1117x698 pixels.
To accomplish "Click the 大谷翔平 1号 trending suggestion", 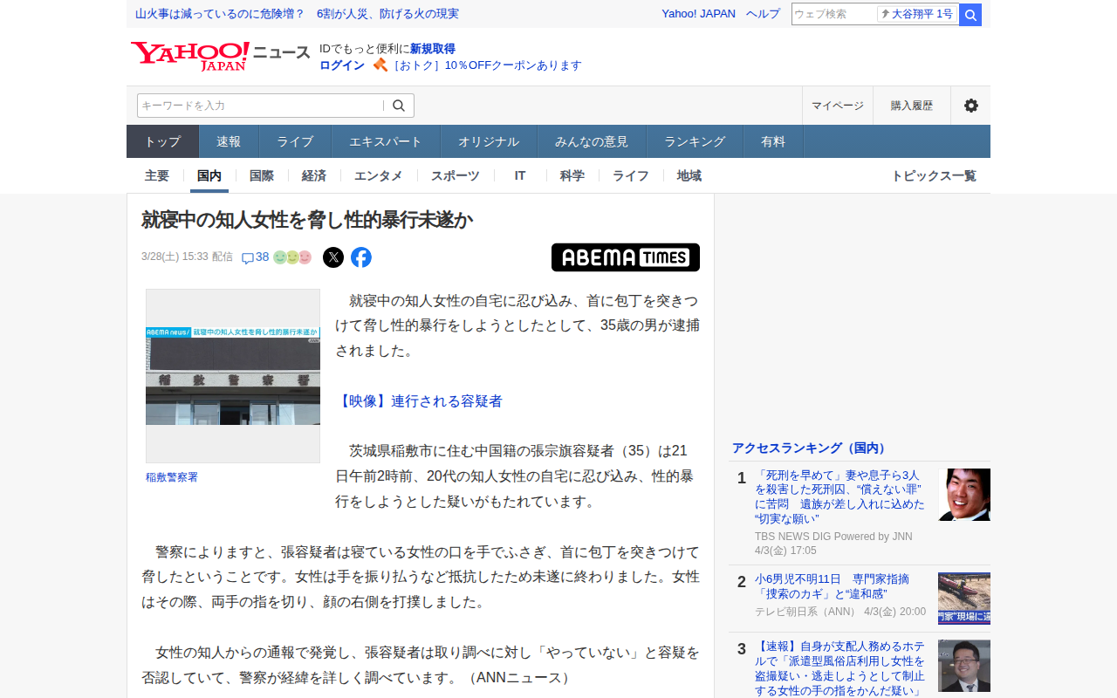I will point(917,14).
